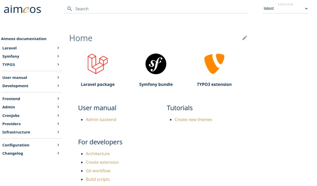Expand Cronjobs chevron in sidebar
Viewport: 317px width, 186px height.
pos(58,115)
